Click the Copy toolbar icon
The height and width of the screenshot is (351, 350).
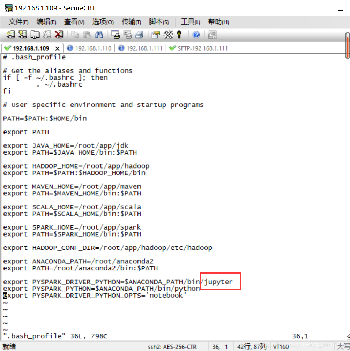click(x=74, y=35)
